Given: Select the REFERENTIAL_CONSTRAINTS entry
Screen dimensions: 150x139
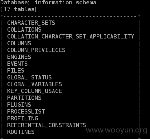Looking at the screenshot, I should point(46,125).
